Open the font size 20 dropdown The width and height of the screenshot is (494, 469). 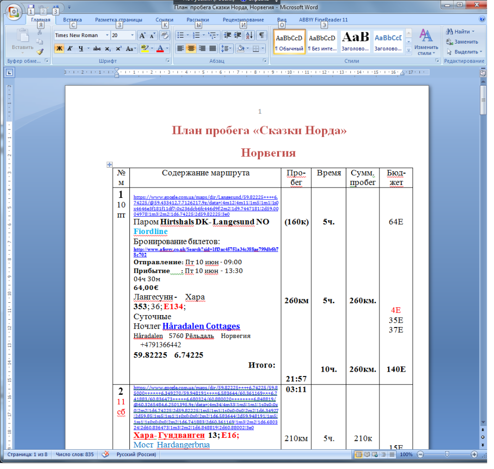132,35
